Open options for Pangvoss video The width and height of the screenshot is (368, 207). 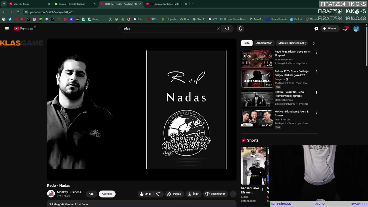317,72
